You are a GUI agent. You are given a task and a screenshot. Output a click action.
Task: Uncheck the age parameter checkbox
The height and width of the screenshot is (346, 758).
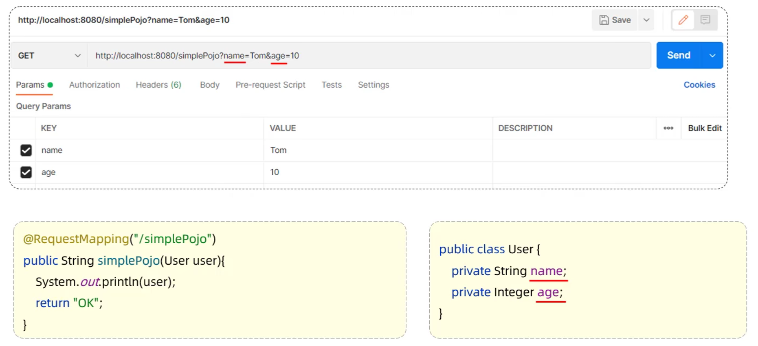(x=26, y=172)
